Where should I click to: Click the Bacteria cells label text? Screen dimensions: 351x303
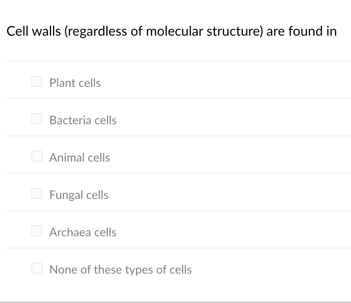83,120
